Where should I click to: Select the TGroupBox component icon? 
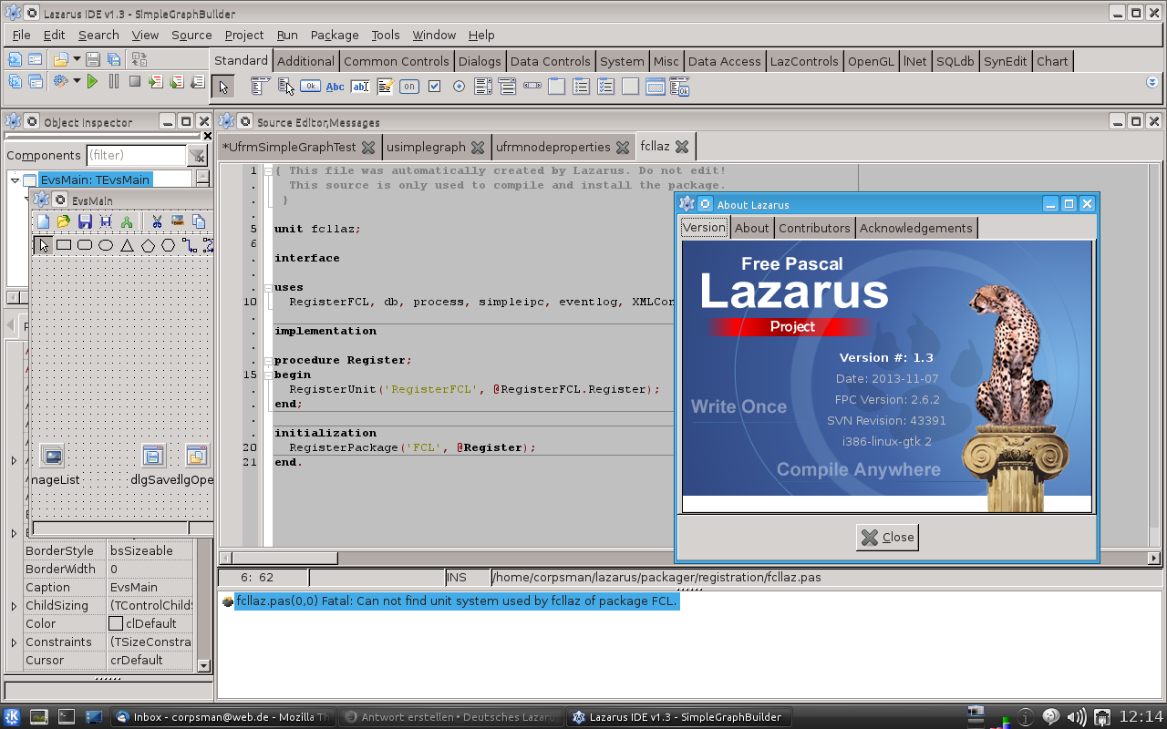coord(557,87)
